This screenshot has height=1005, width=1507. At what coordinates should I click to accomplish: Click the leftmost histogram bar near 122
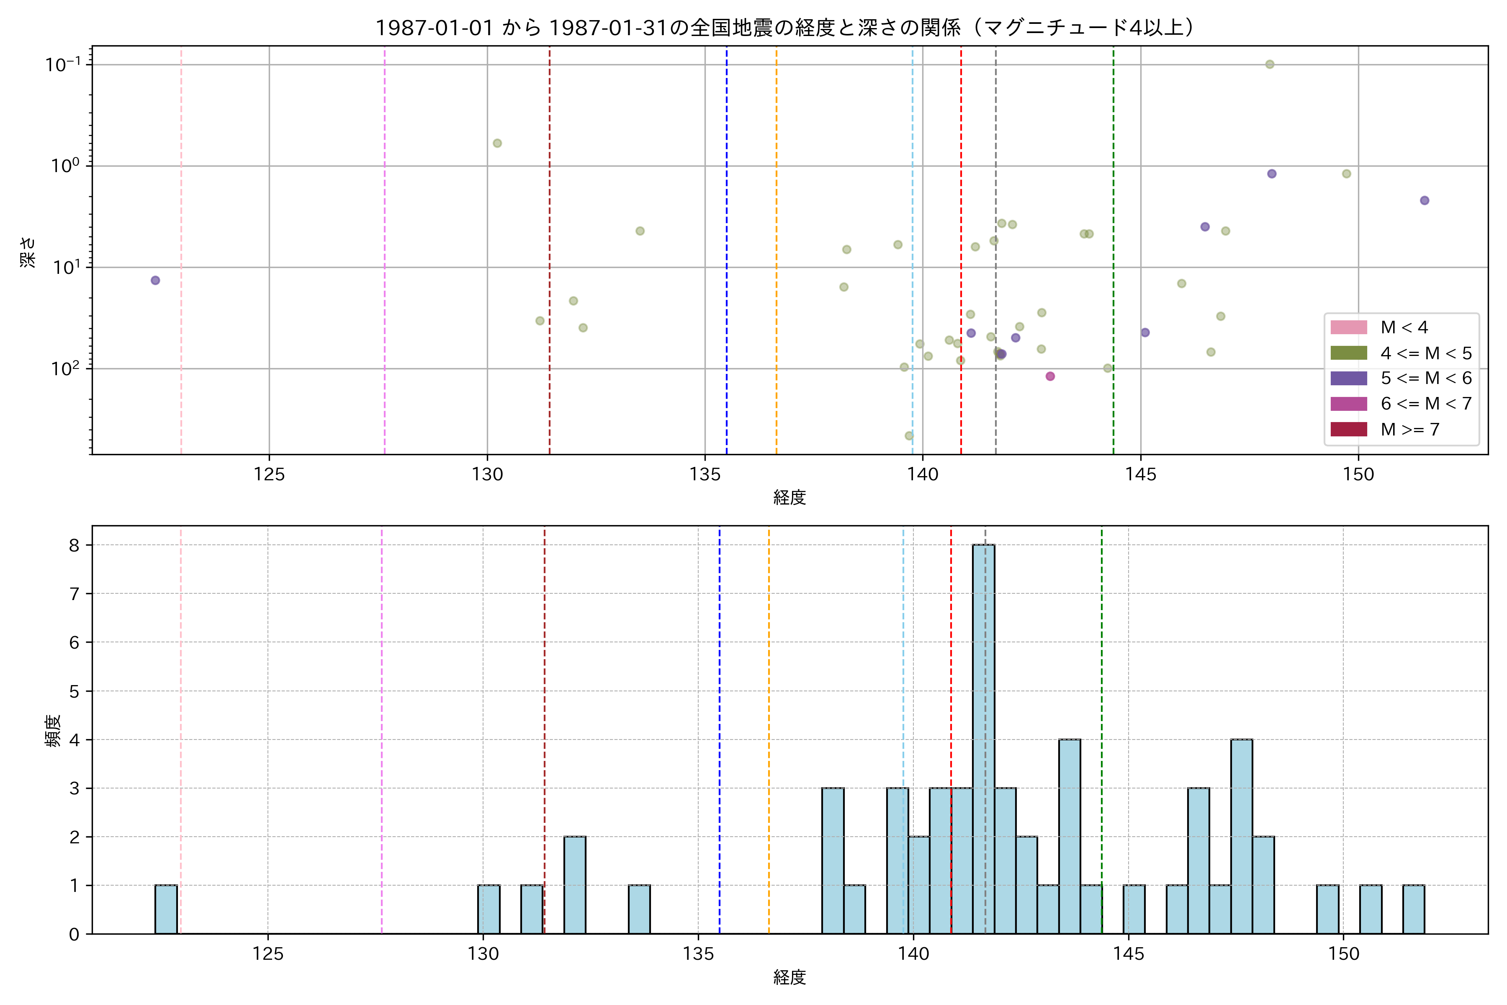[166, 909]
